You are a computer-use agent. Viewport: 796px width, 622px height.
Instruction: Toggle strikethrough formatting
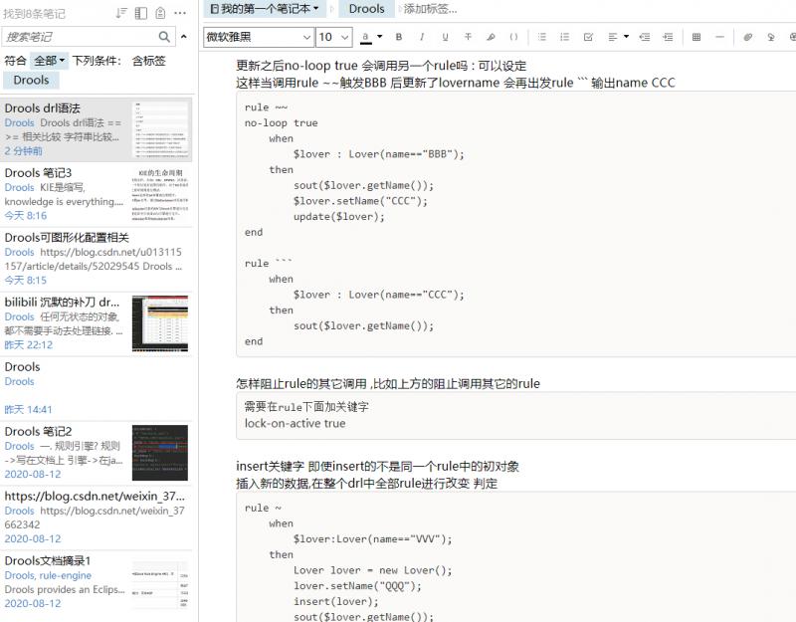(x=468, y=37)
